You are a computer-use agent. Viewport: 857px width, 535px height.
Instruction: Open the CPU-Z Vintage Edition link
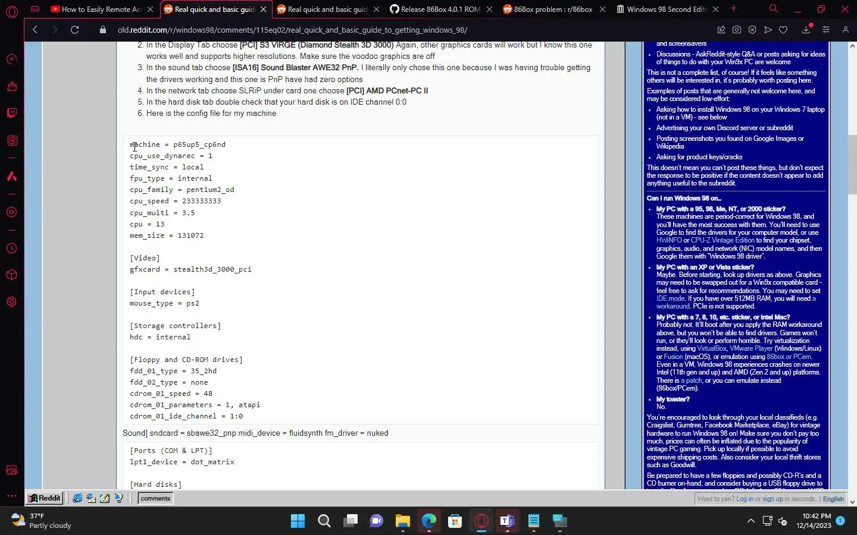[x=722, y=240]
